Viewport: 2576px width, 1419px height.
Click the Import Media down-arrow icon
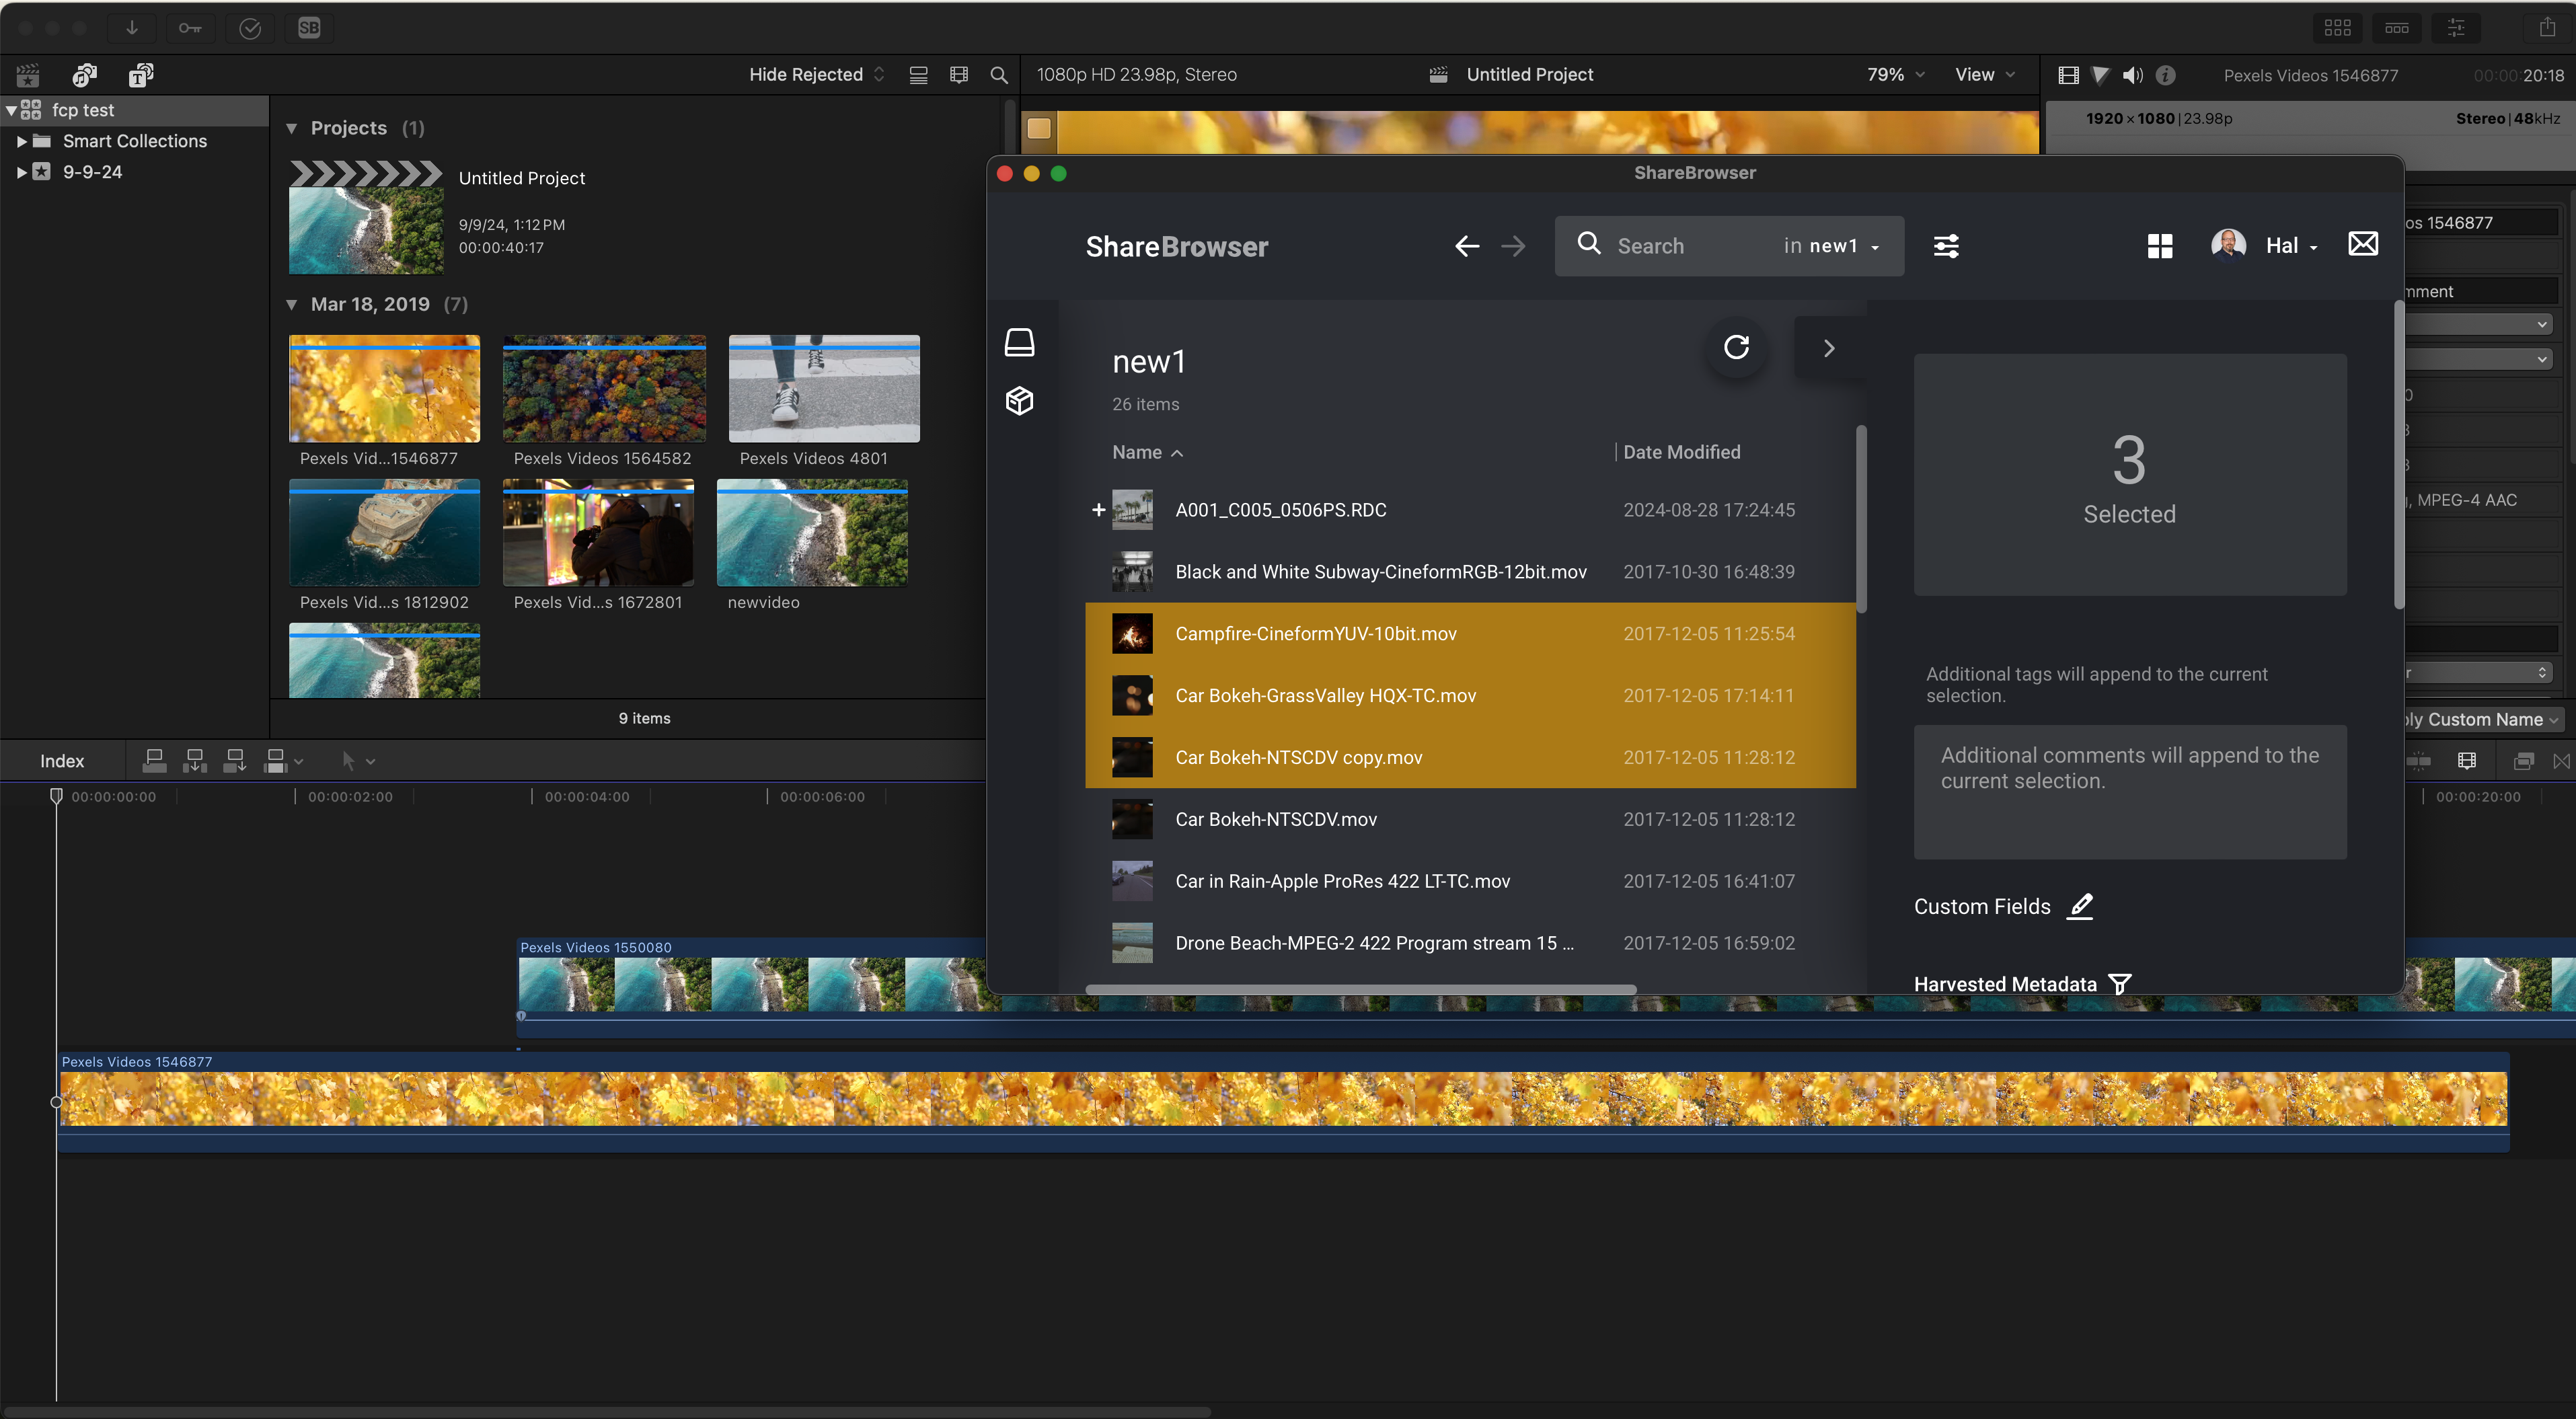(131, 28)
